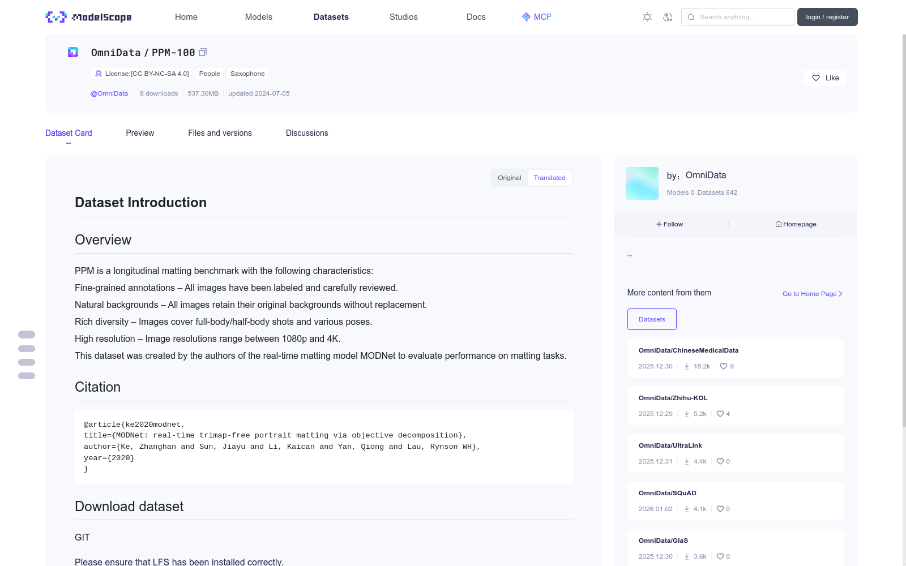This screenshot has width=906, height=566.
Task: Click the Follow plus icon
Action: pos(659,224)
